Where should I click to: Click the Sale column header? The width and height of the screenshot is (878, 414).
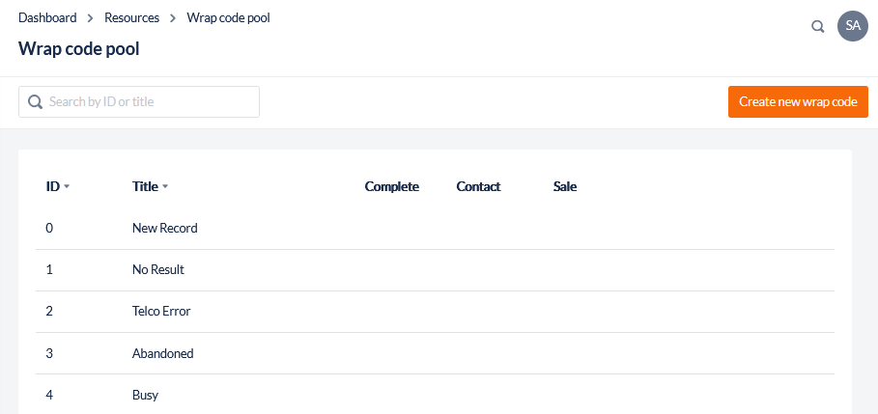(565, 186)
